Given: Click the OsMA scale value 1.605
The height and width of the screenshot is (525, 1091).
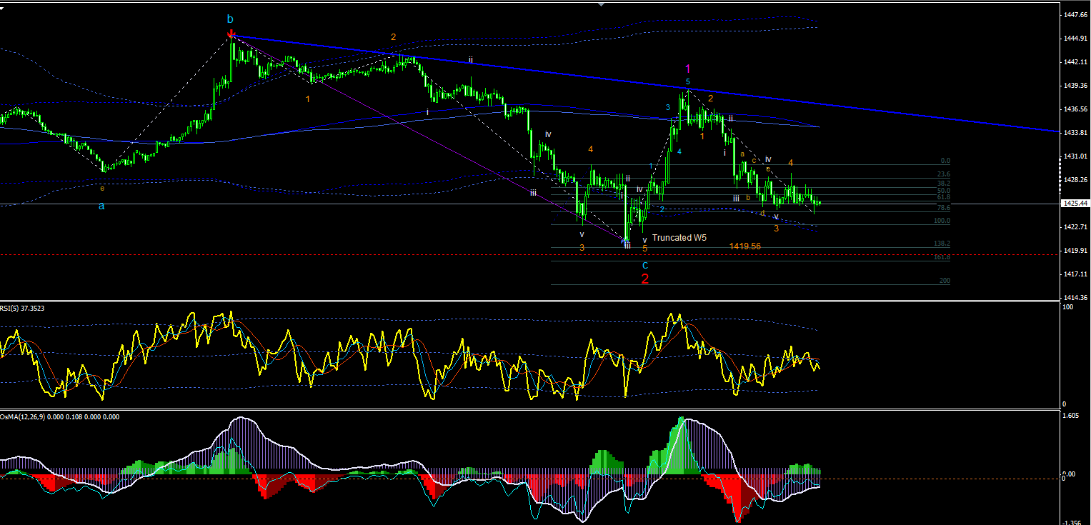Looking at the screenshot, I should tap(1072, 416).
